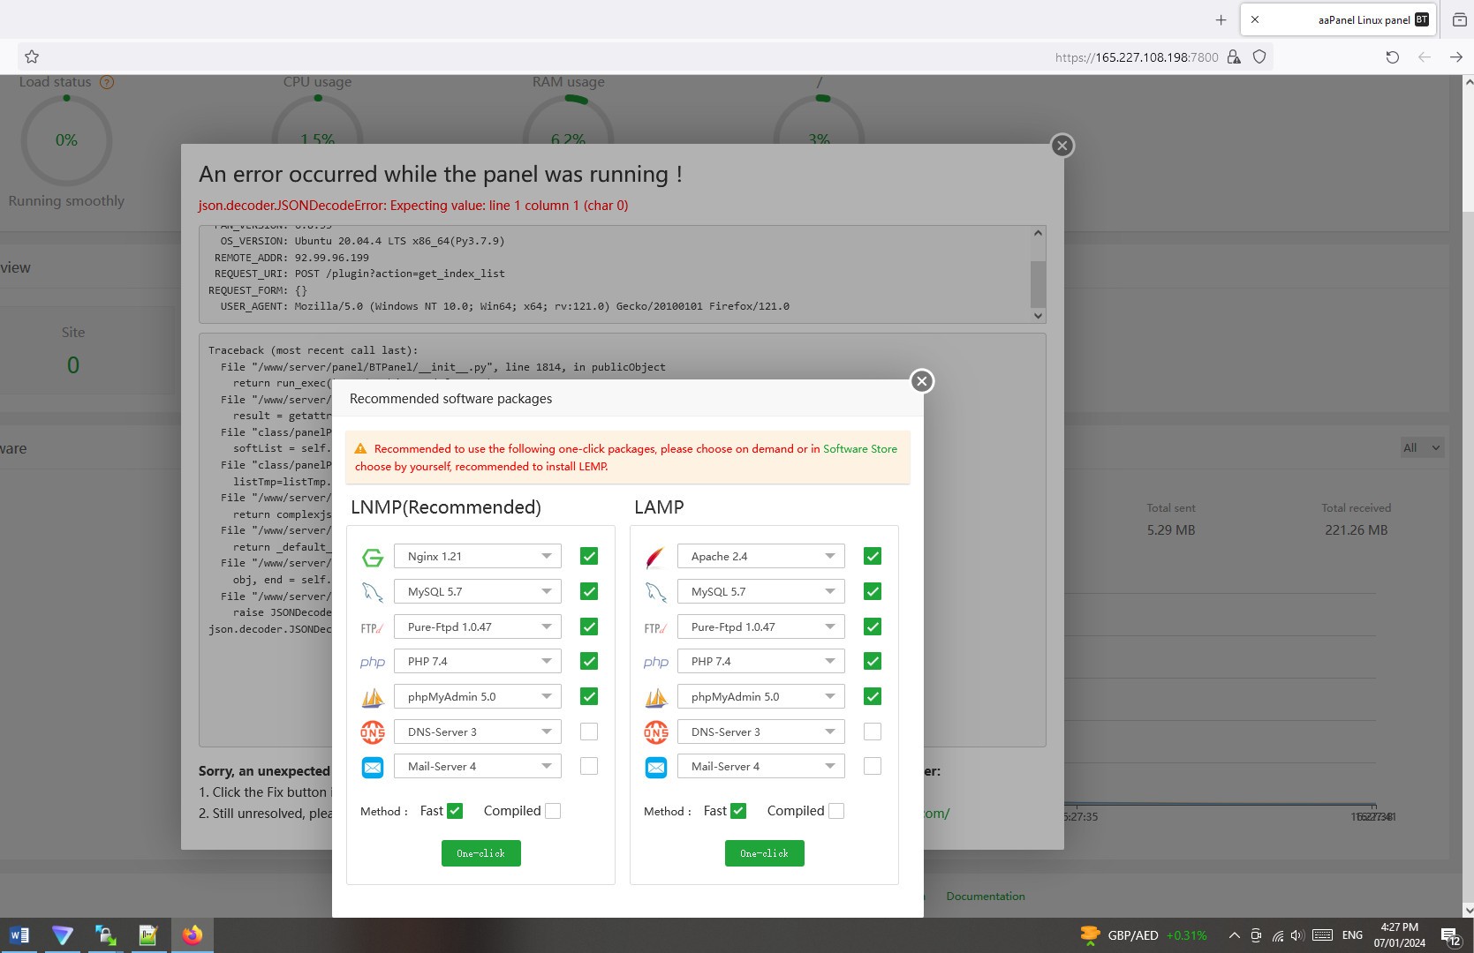Click the Nginx icon in LNMP list

point(373,557)
